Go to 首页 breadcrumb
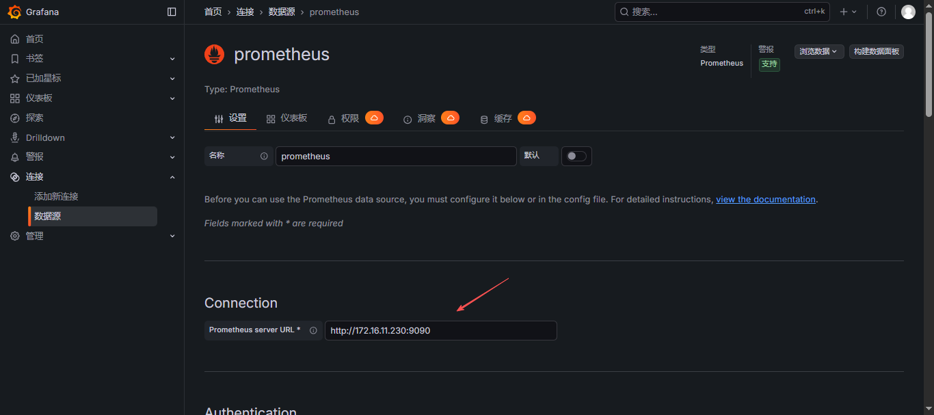This screenshot has width=934, height=415. coord(213,12)
